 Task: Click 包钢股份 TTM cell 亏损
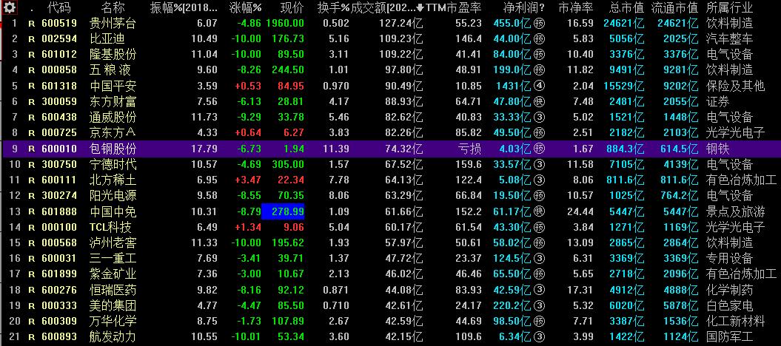tap(470, 149)
